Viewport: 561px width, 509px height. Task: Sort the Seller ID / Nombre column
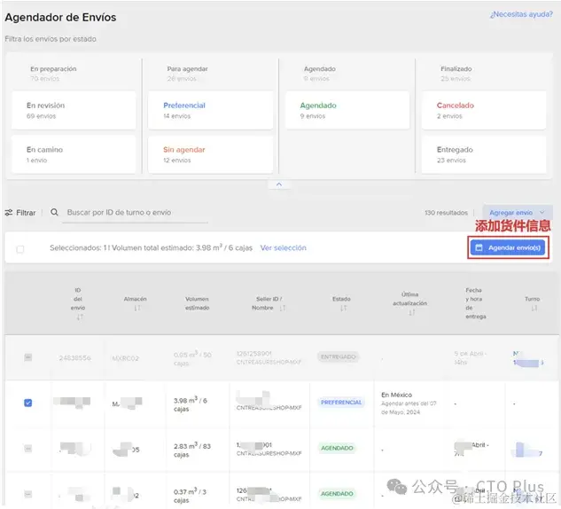coord(283,309)
